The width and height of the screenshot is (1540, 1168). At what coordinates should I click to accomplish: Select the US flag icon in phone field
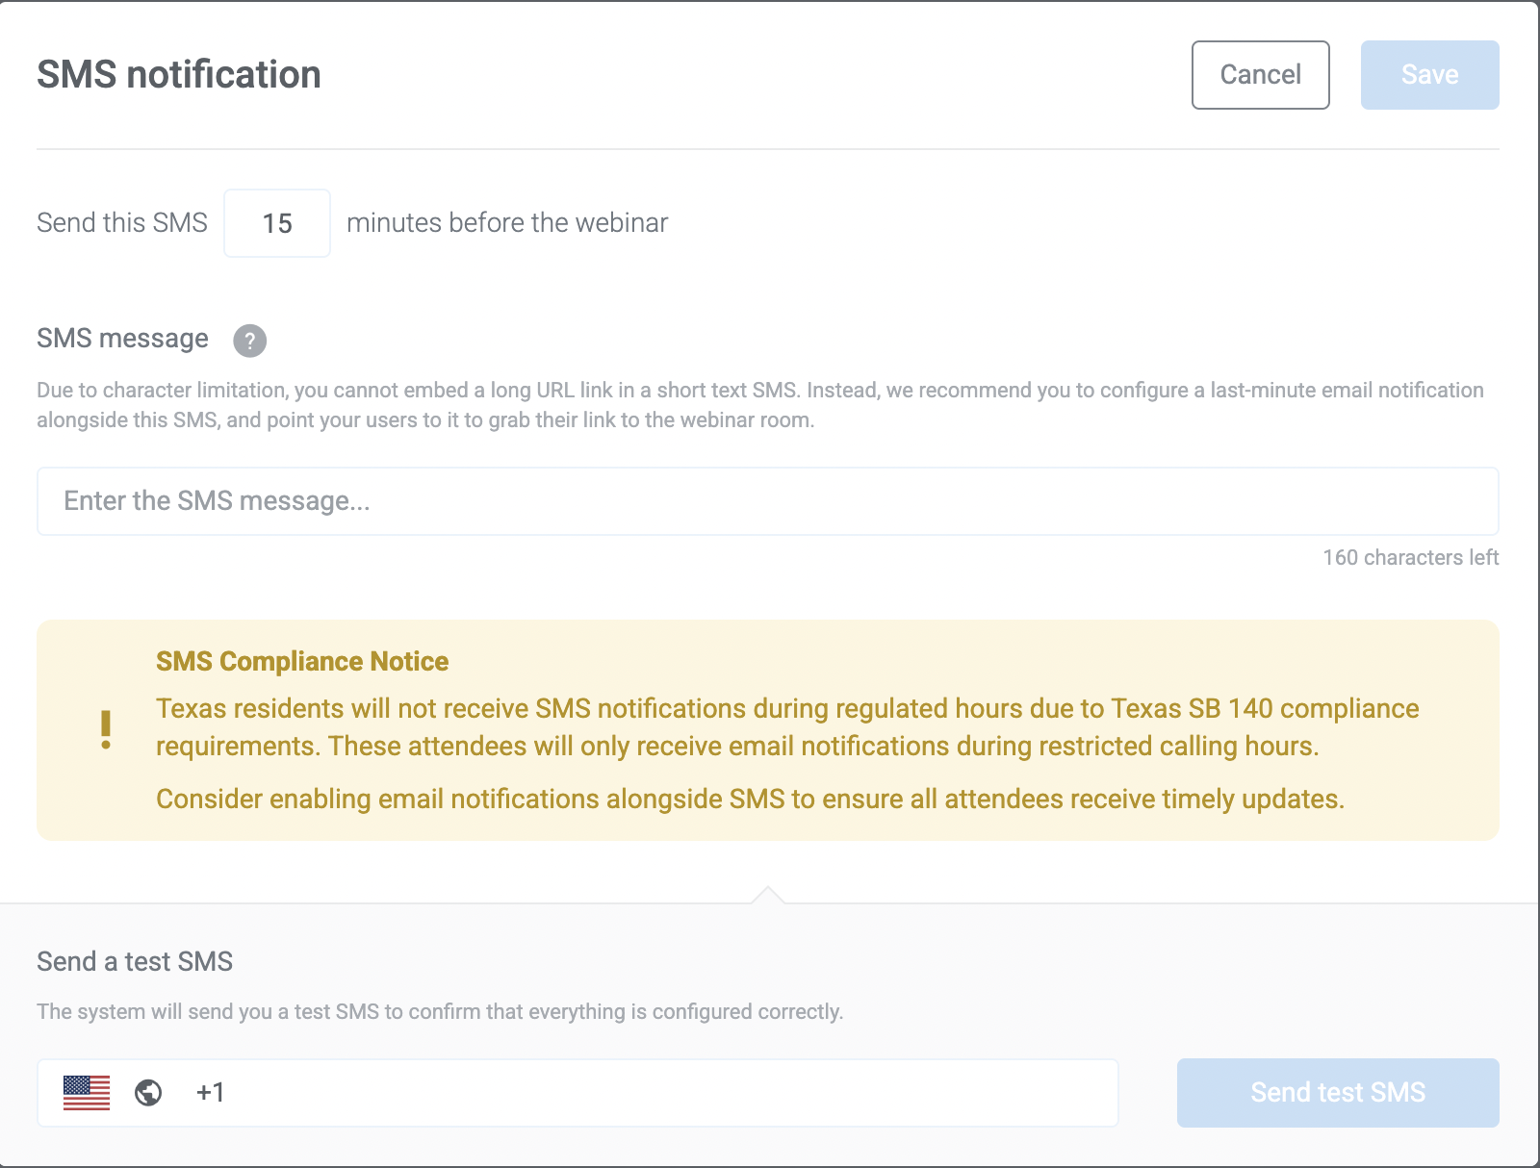pyautogui.click(x=85, y=1093)
